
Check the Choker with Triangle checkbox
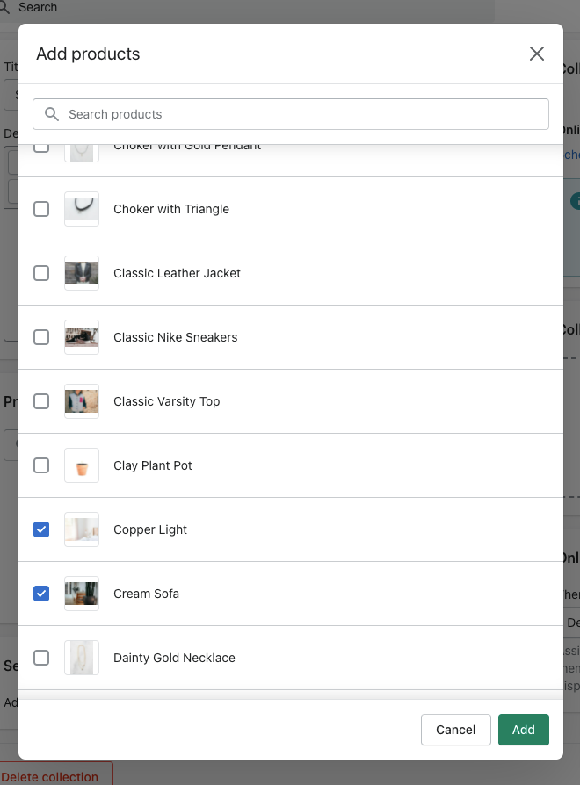click(x=41, y=209)
